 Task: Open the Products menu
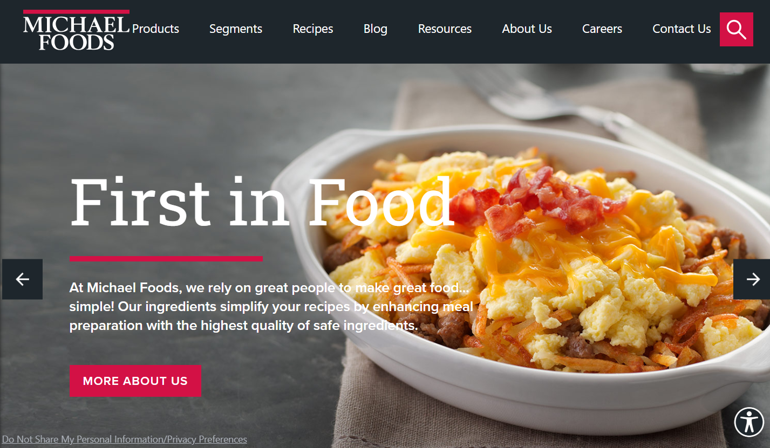[x=155, y=29]
